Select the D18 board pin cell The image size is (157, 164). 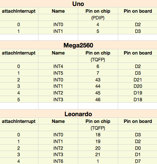coord(138,100)
